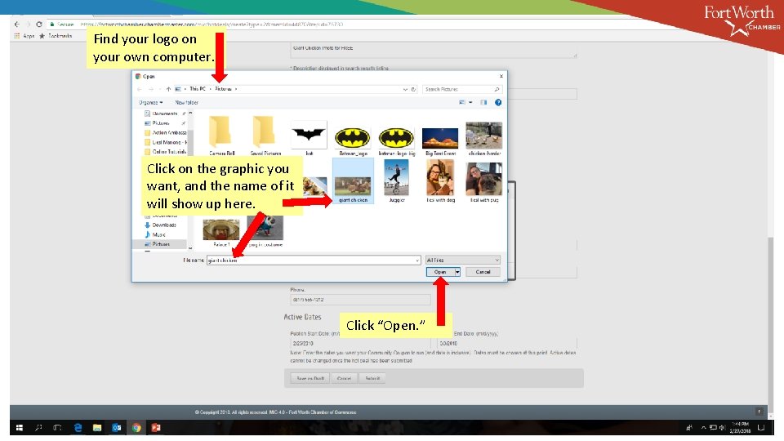Open Outlook from the taskbar
Image resolution: width=784 pixels, height=441 pixels.
click(x=117, y=427)
